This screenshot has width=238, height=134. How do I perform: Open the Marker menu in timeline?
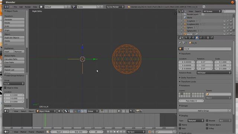(x=23, y=132)
